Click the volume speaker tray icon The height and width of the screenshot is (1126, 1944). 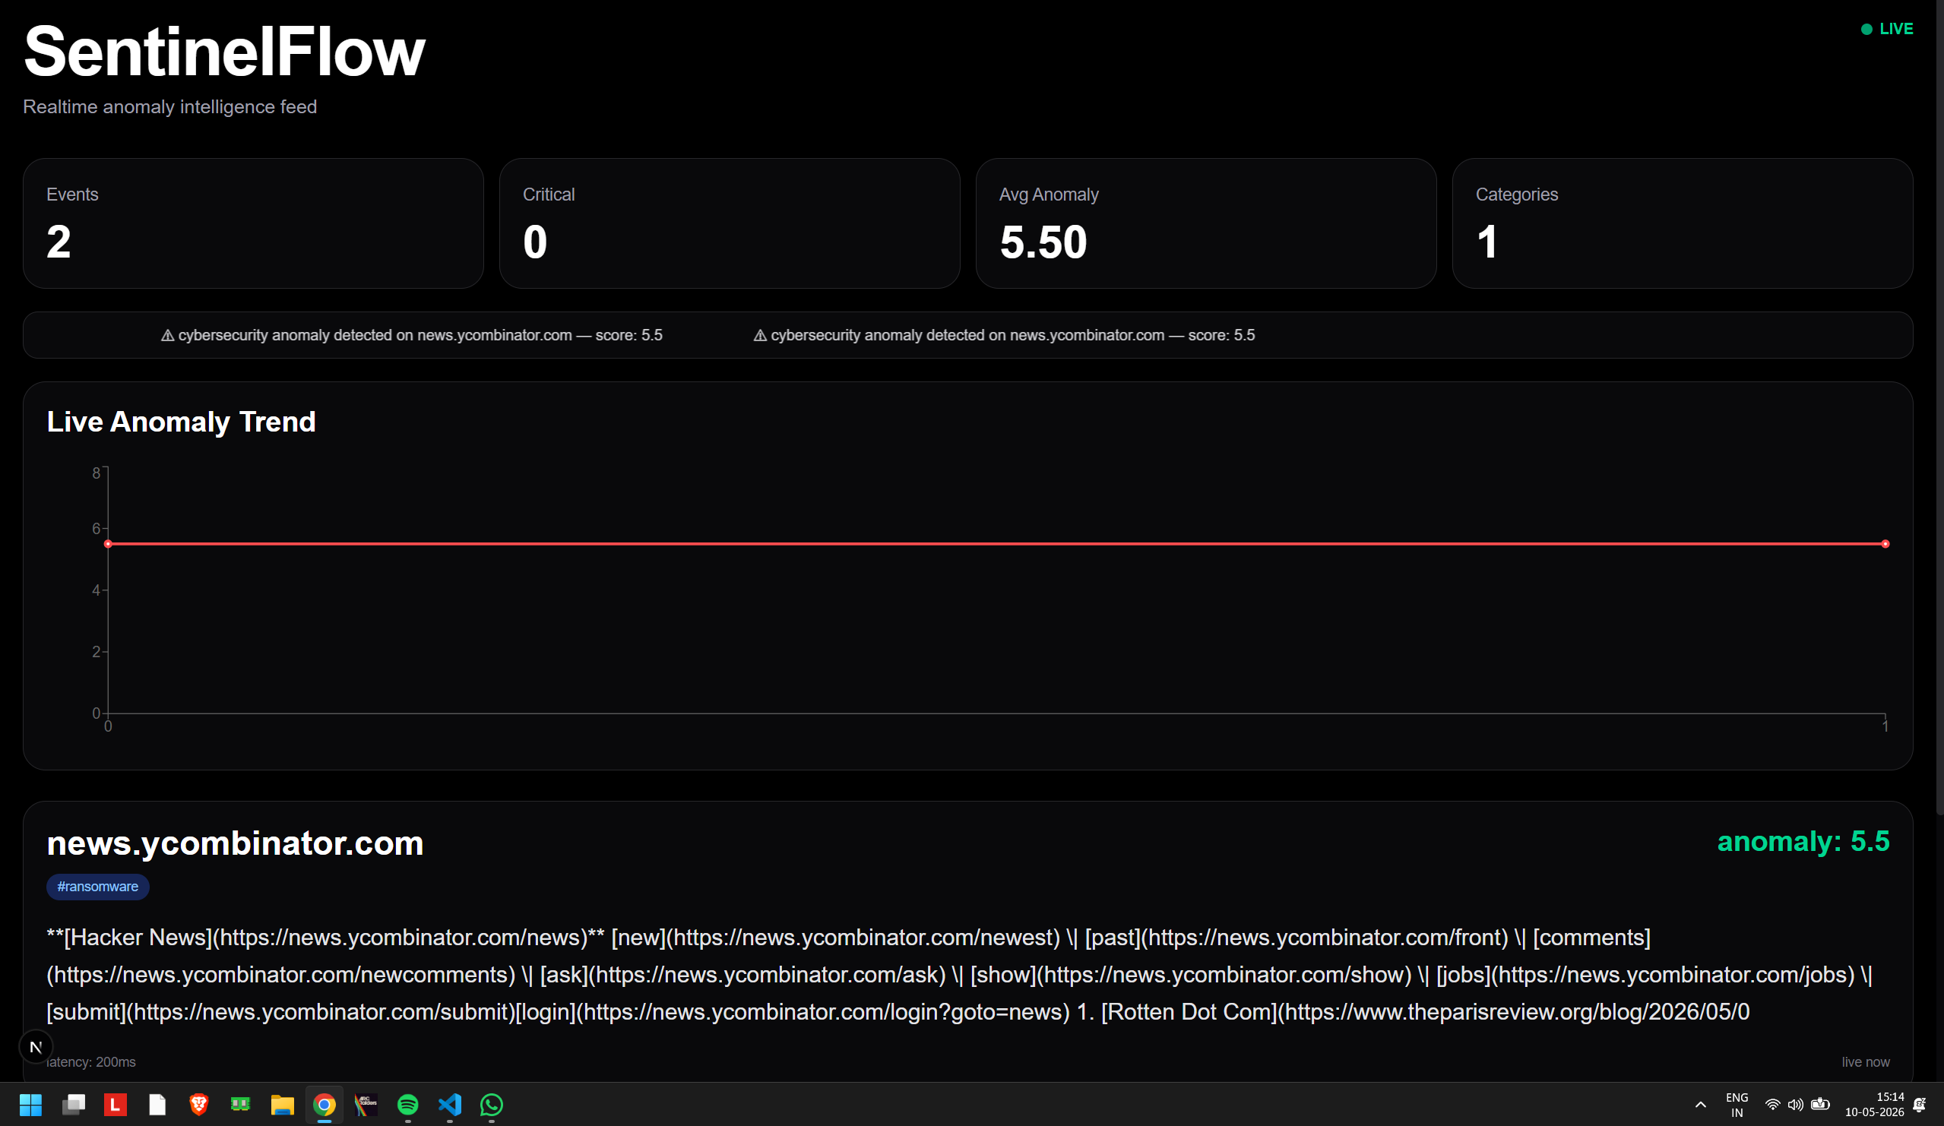click(x=1795, y=1105)
